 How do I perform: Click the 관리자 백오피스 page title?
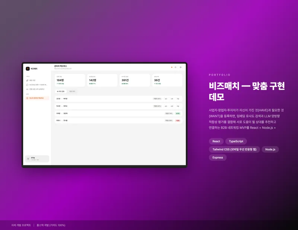tap(61, 66)
